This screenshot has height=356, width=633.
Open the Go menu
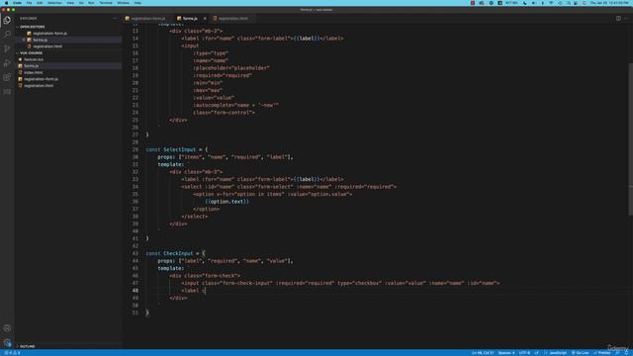[x=81, y=3]
